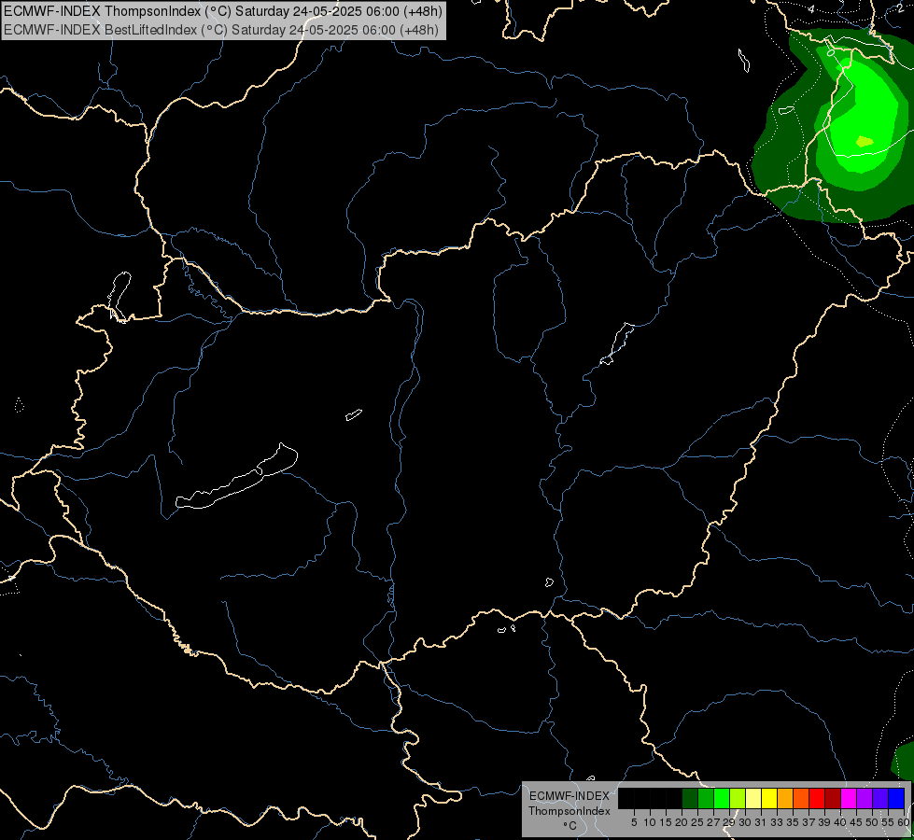Viewport: 914px width, 840px height.
Task: Pick the orange-red 35–37 legend swatch
Action: tap(801, 798)
